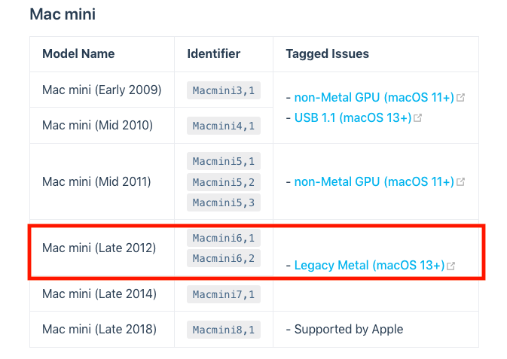
Task: Open the Legacy Metal (macOS 13+) link
Action: (x=369, y=266)
